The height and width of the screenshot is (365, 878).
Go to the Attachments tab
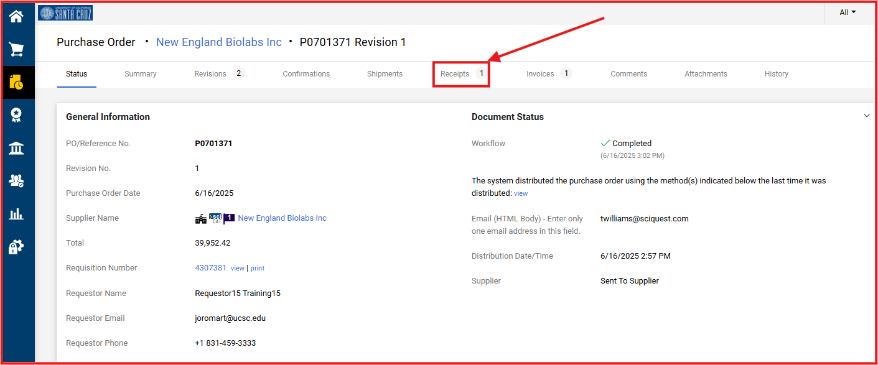(x=706, y=74)
